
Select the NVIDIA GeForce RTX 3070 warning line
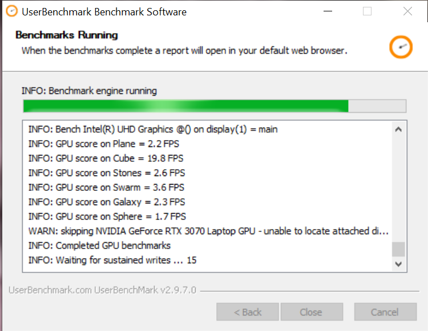coord(208,231)
